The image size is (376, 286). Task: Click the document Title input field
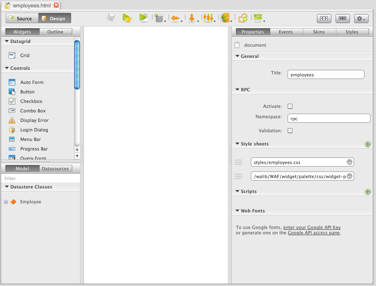326,74
